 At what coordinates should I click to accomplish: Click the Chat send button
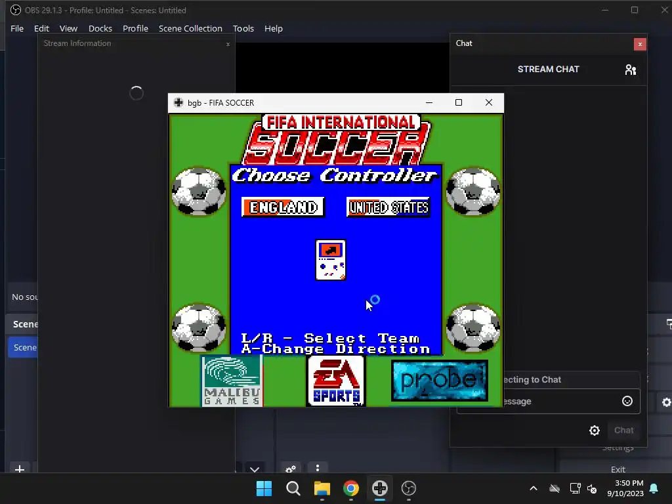point(623,430)
